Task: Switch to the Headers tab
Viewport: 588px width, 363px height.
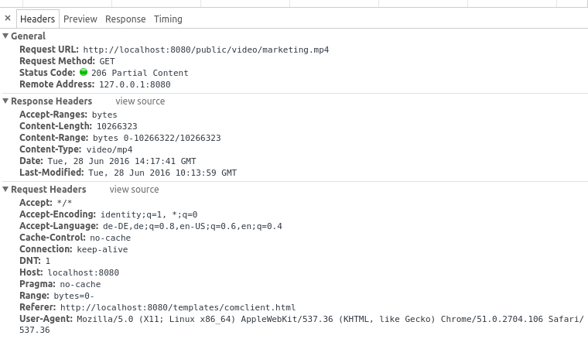Action: coord(37,19)
